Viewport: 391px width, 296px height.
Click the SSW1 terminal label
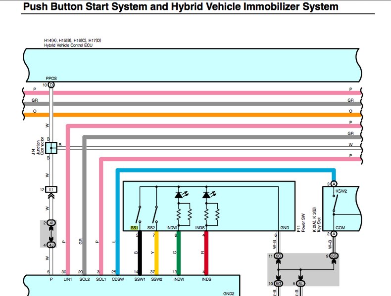click(x=140, y=279)
